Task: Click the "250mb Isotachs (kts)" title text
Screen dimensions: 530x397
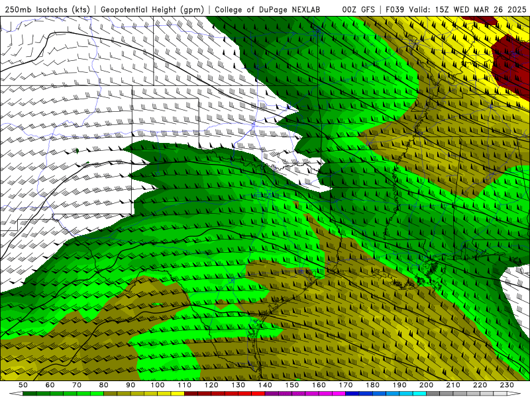Action: pos(47,9)
